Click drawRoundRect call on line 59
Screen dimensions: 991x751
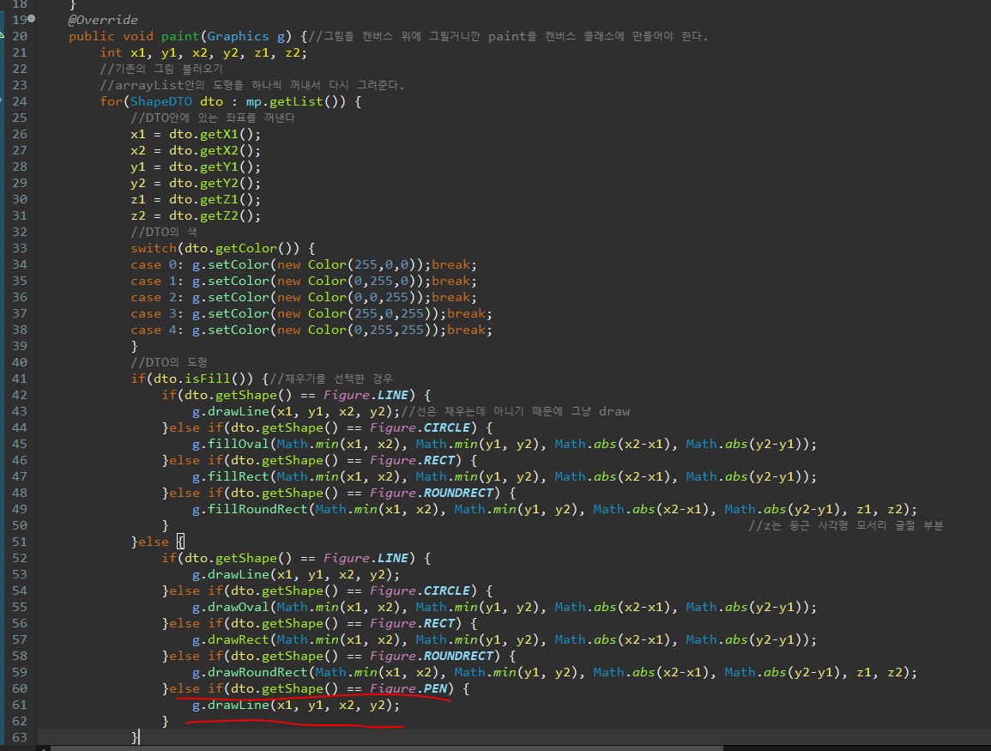tap(257, 673)
